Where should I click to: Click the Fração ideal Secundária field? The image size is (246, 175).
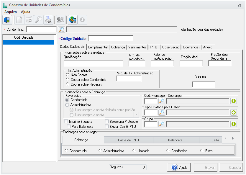tap(220, 63)
